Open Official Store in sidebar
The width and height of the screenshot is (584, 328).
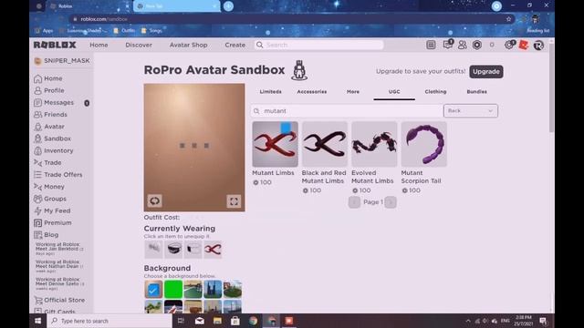[x=64, y=300]
